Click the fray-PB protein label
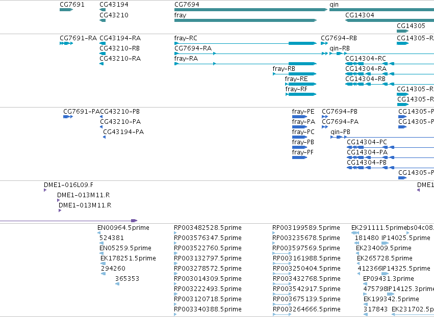This screenshot has height=317, width=434. pos(303,142)
